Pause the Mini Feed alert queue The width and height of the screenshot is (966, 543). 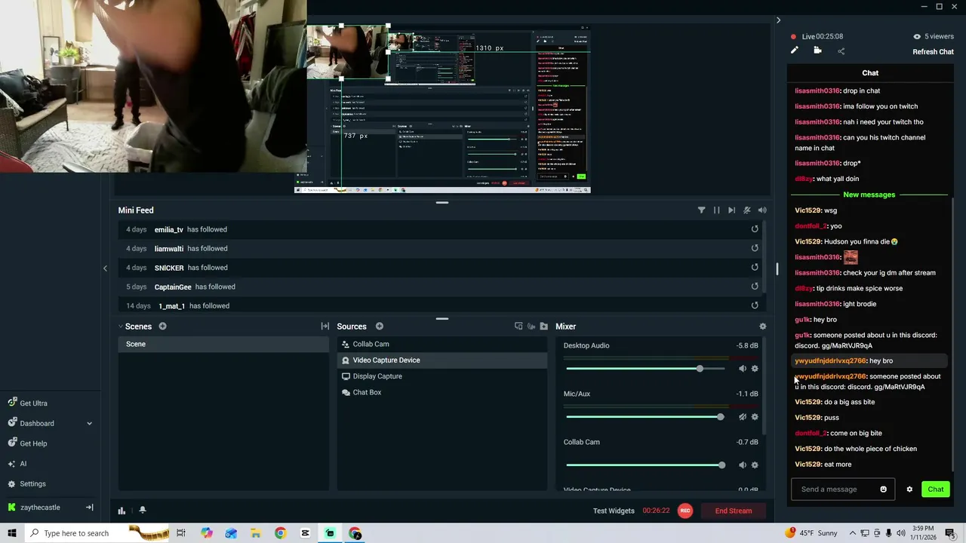click(x=716, y=210)
